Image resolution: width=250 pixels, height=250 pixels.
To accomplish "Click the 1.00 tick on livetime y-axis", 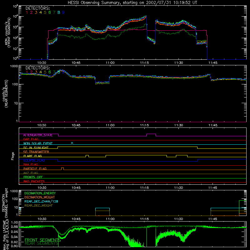I will coord(14,222).
